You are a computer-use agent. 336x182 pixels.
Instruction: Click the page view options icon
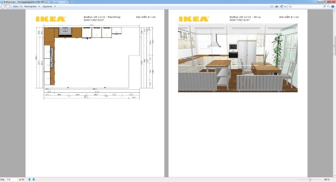[282, 6]
